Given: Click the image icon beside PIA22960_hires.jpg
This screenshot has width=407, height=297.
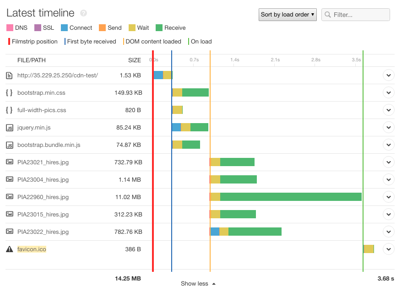Looking at the screenshot, I should (x=9, y=197).
